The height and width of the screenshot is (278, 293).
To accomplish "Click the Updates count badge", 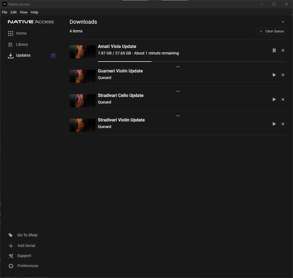I will [x=53, y=56].
